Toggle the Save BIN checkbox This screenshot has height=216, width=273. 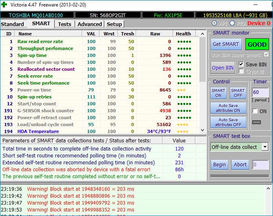pos(241,64)
